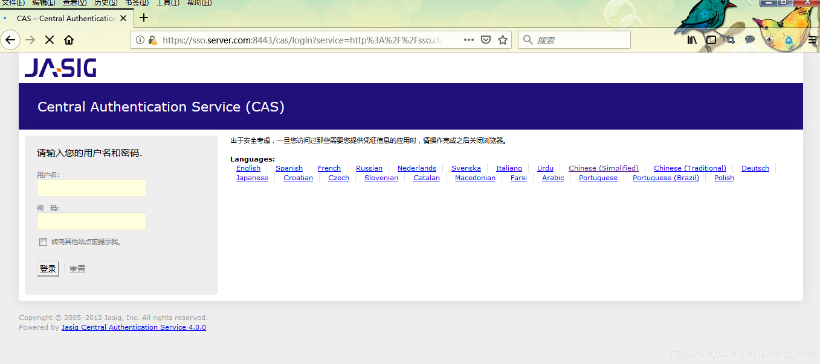The height and width of the screenshot is (364, 820).
Task: Click the Central Authentication Service (CAS) heading
Action: [161, 107]
